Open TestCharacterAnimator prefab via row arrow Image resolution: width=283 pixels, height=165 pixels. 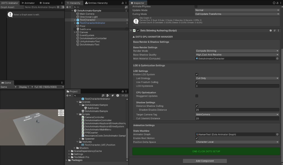click(x=127, y=23)
